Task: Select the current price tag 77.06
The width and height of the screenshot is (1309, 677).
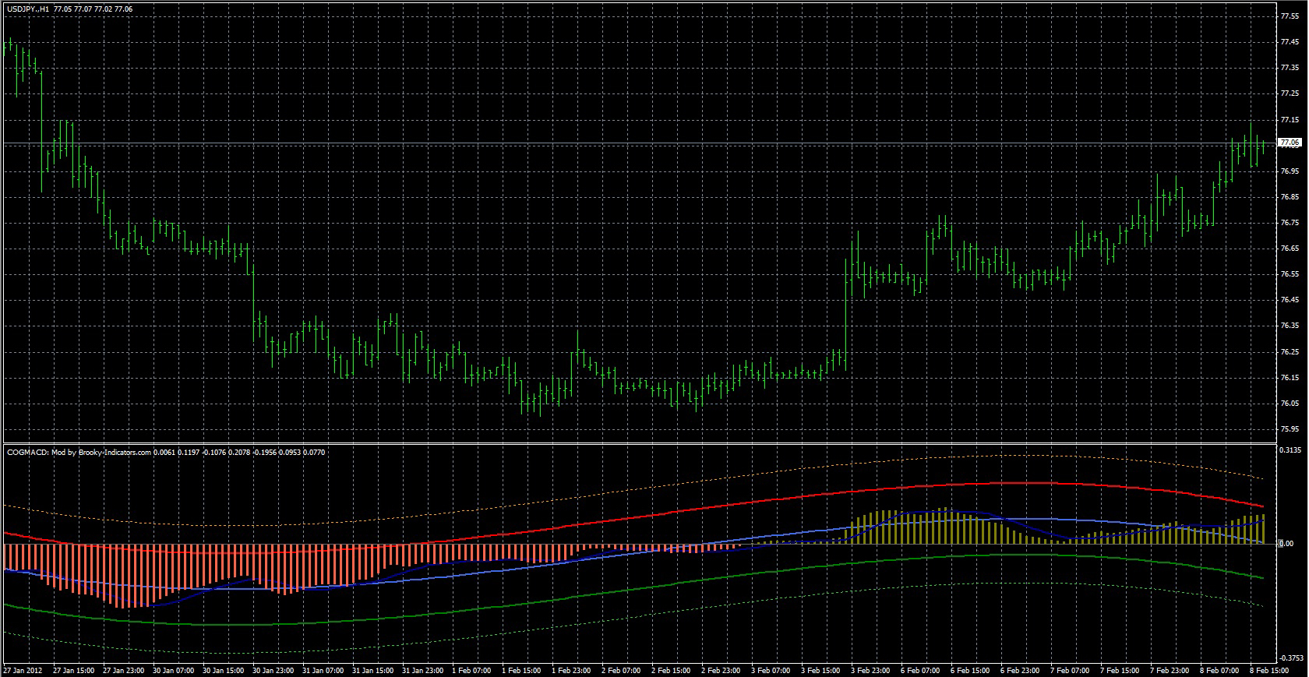Action: 1290,143
